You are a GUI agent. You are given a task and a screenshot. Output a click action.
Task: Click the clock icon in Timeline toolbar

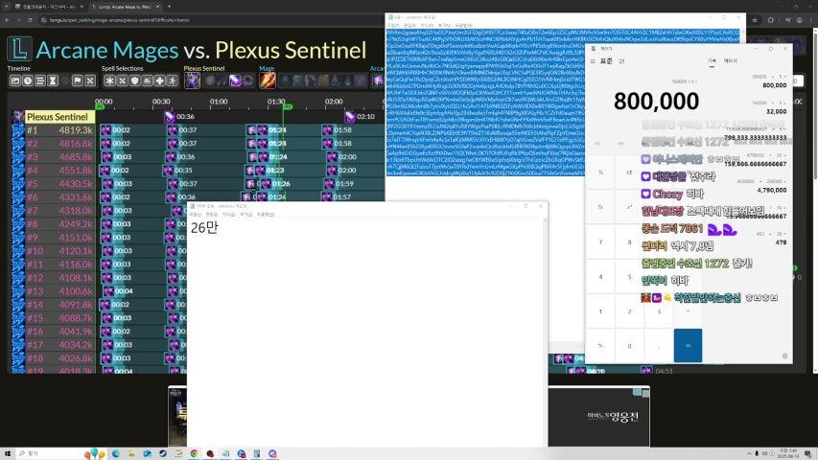[x=27, y=80]
